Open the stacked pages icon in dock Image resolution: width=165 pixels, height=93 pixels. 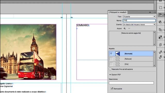pyautogui.click(x=160, y=45)
